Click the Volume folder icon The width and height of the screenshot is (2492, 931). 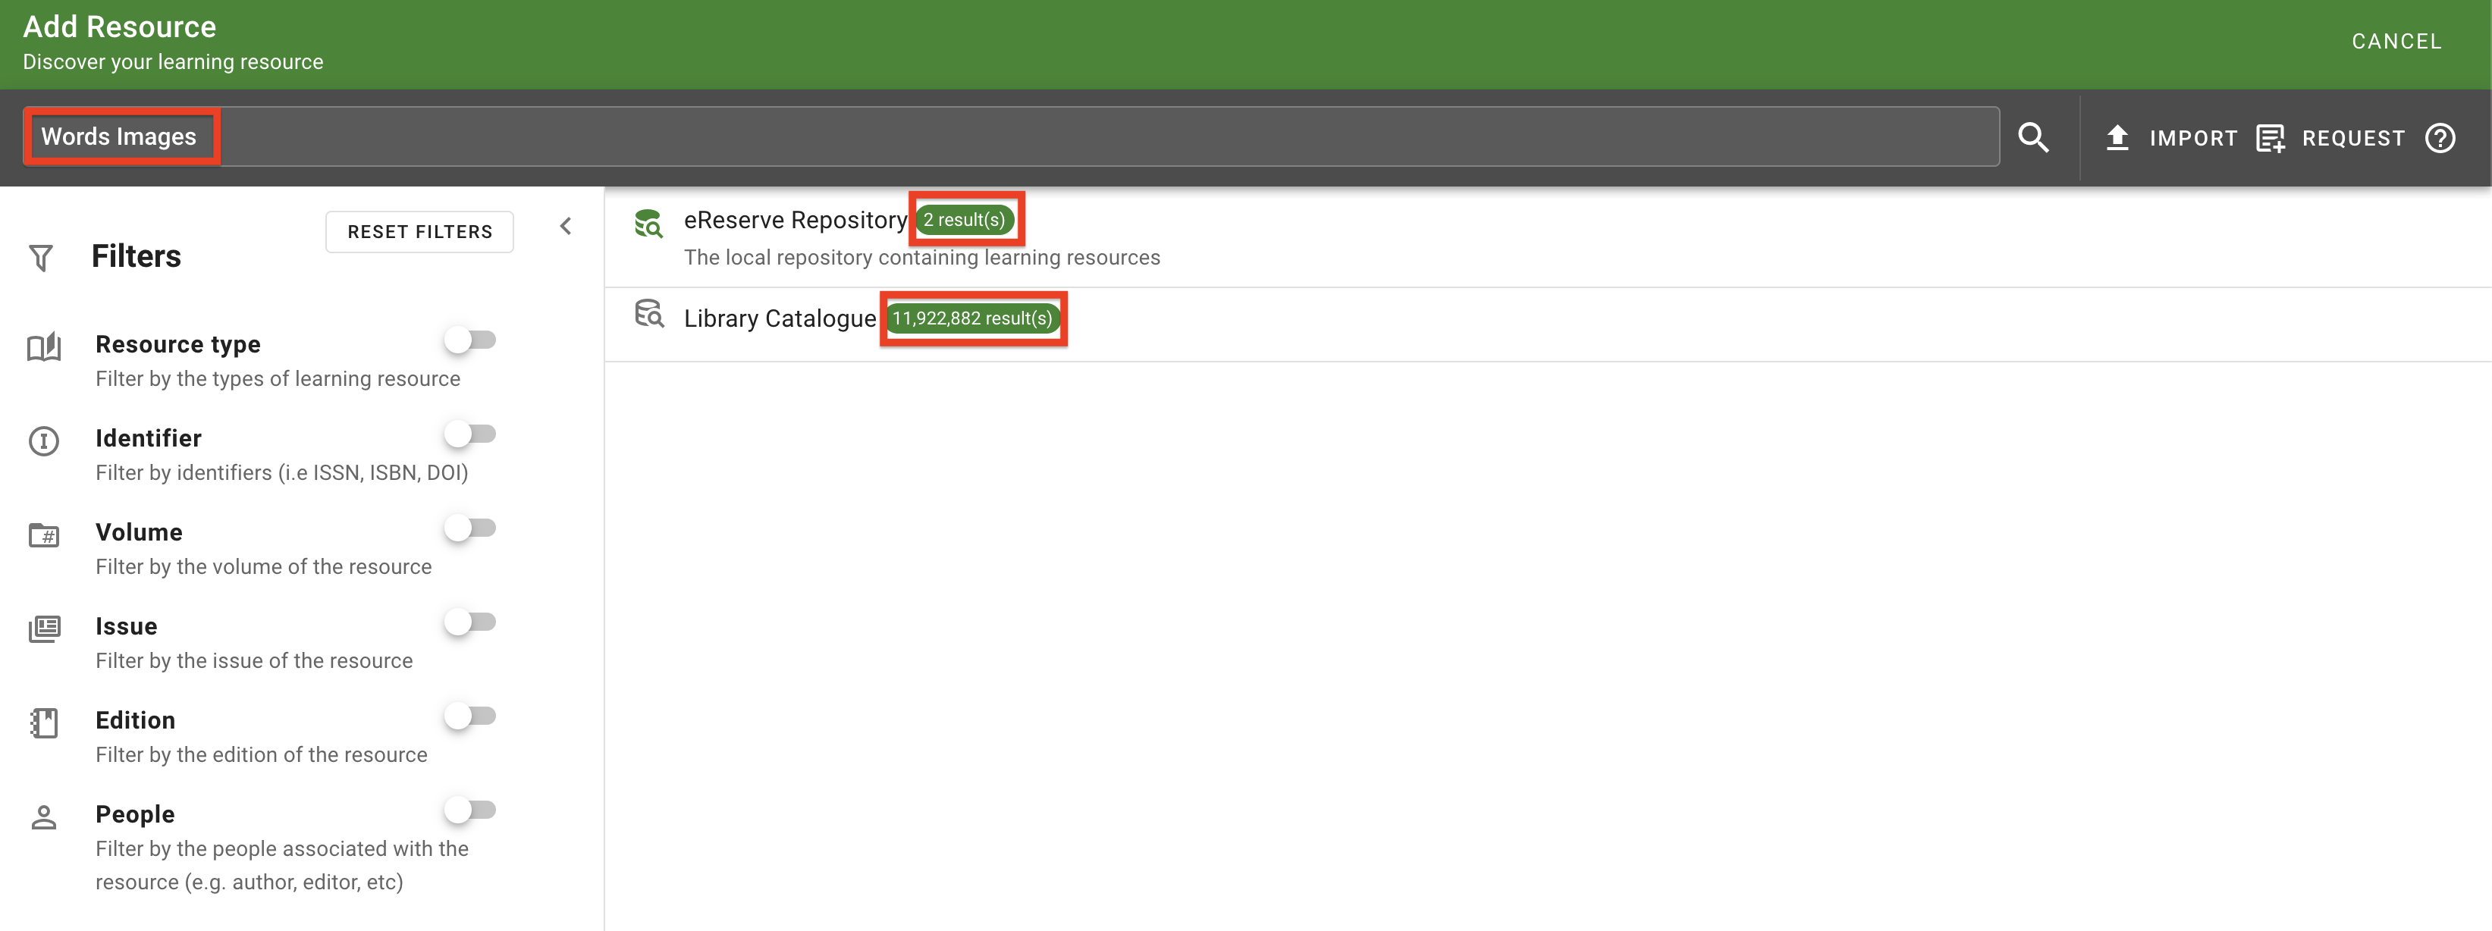click(x=43, y=535)
